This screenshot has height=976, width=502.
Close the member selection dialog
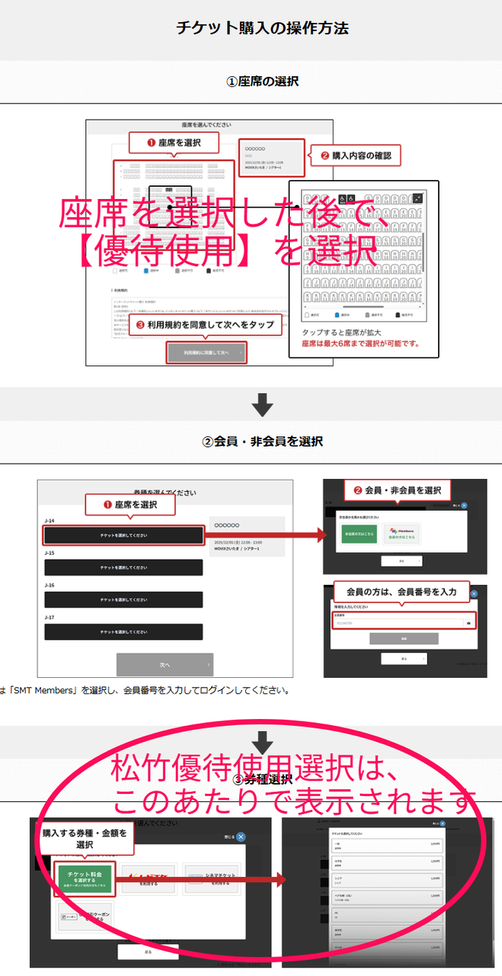pos(464,505)
